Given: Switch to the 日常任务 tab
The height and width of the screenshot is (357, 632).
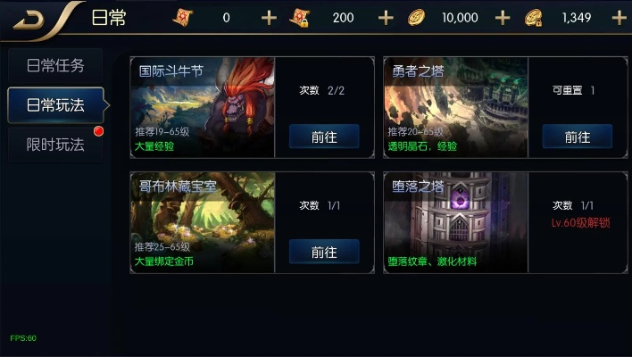Looking at the screenshot, I should [55, 65].
